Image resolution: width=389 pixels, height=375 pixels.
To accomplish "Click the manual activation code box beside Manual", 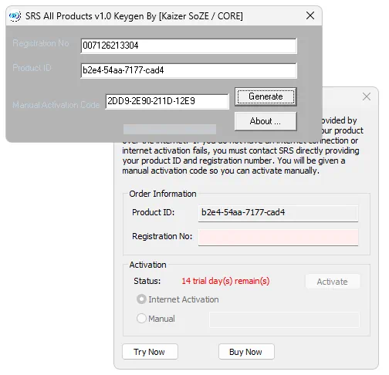I will point(285,319).
